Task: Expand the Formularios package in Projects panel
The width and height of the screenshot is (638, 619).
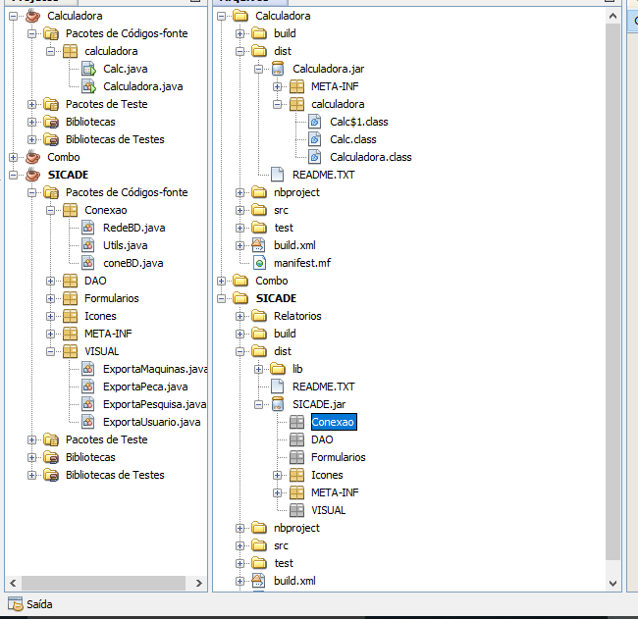Action: [50, 298]
